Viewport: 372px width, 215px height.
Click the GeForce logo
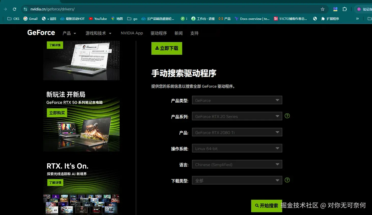tap(41, 33)
